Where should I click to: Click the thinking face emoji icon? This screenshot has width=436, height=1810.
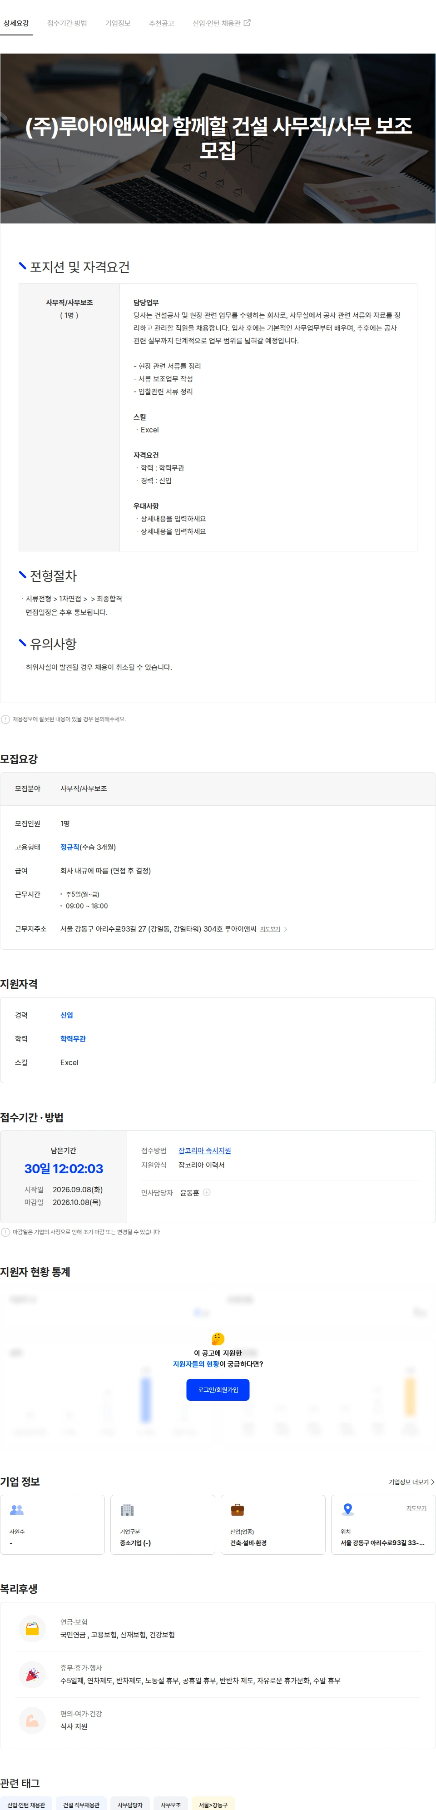(218, 1339)
